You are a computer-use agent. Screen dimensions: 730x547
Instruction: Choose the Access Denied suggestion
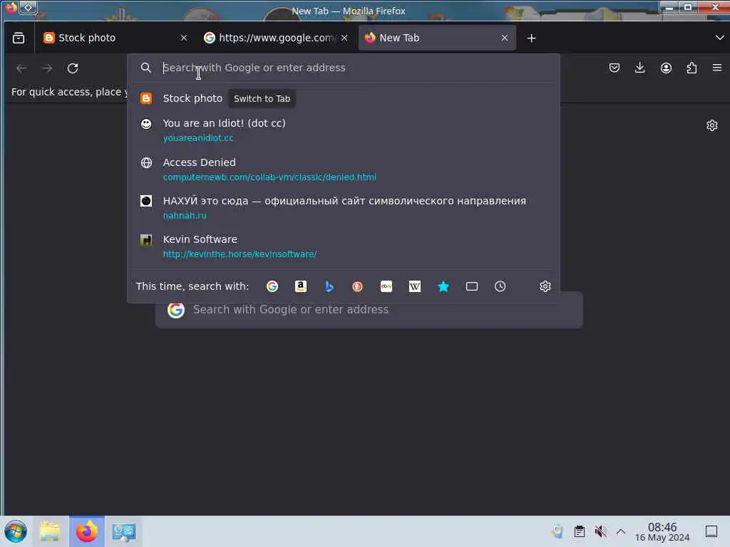tap(344, 170)
